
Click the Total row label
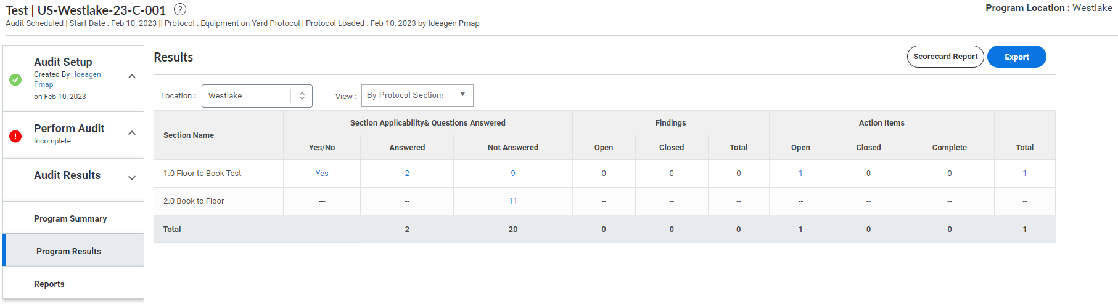(172, 230)
